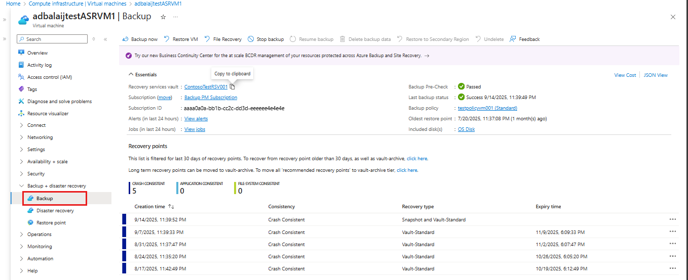Open Activity log in the sidebar

pyautogui.click(x=39, y=65)
